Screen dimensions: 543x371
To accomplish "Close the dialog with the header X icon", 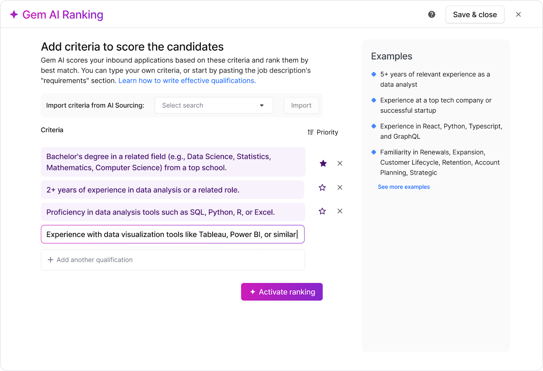I will click(518, 15).
